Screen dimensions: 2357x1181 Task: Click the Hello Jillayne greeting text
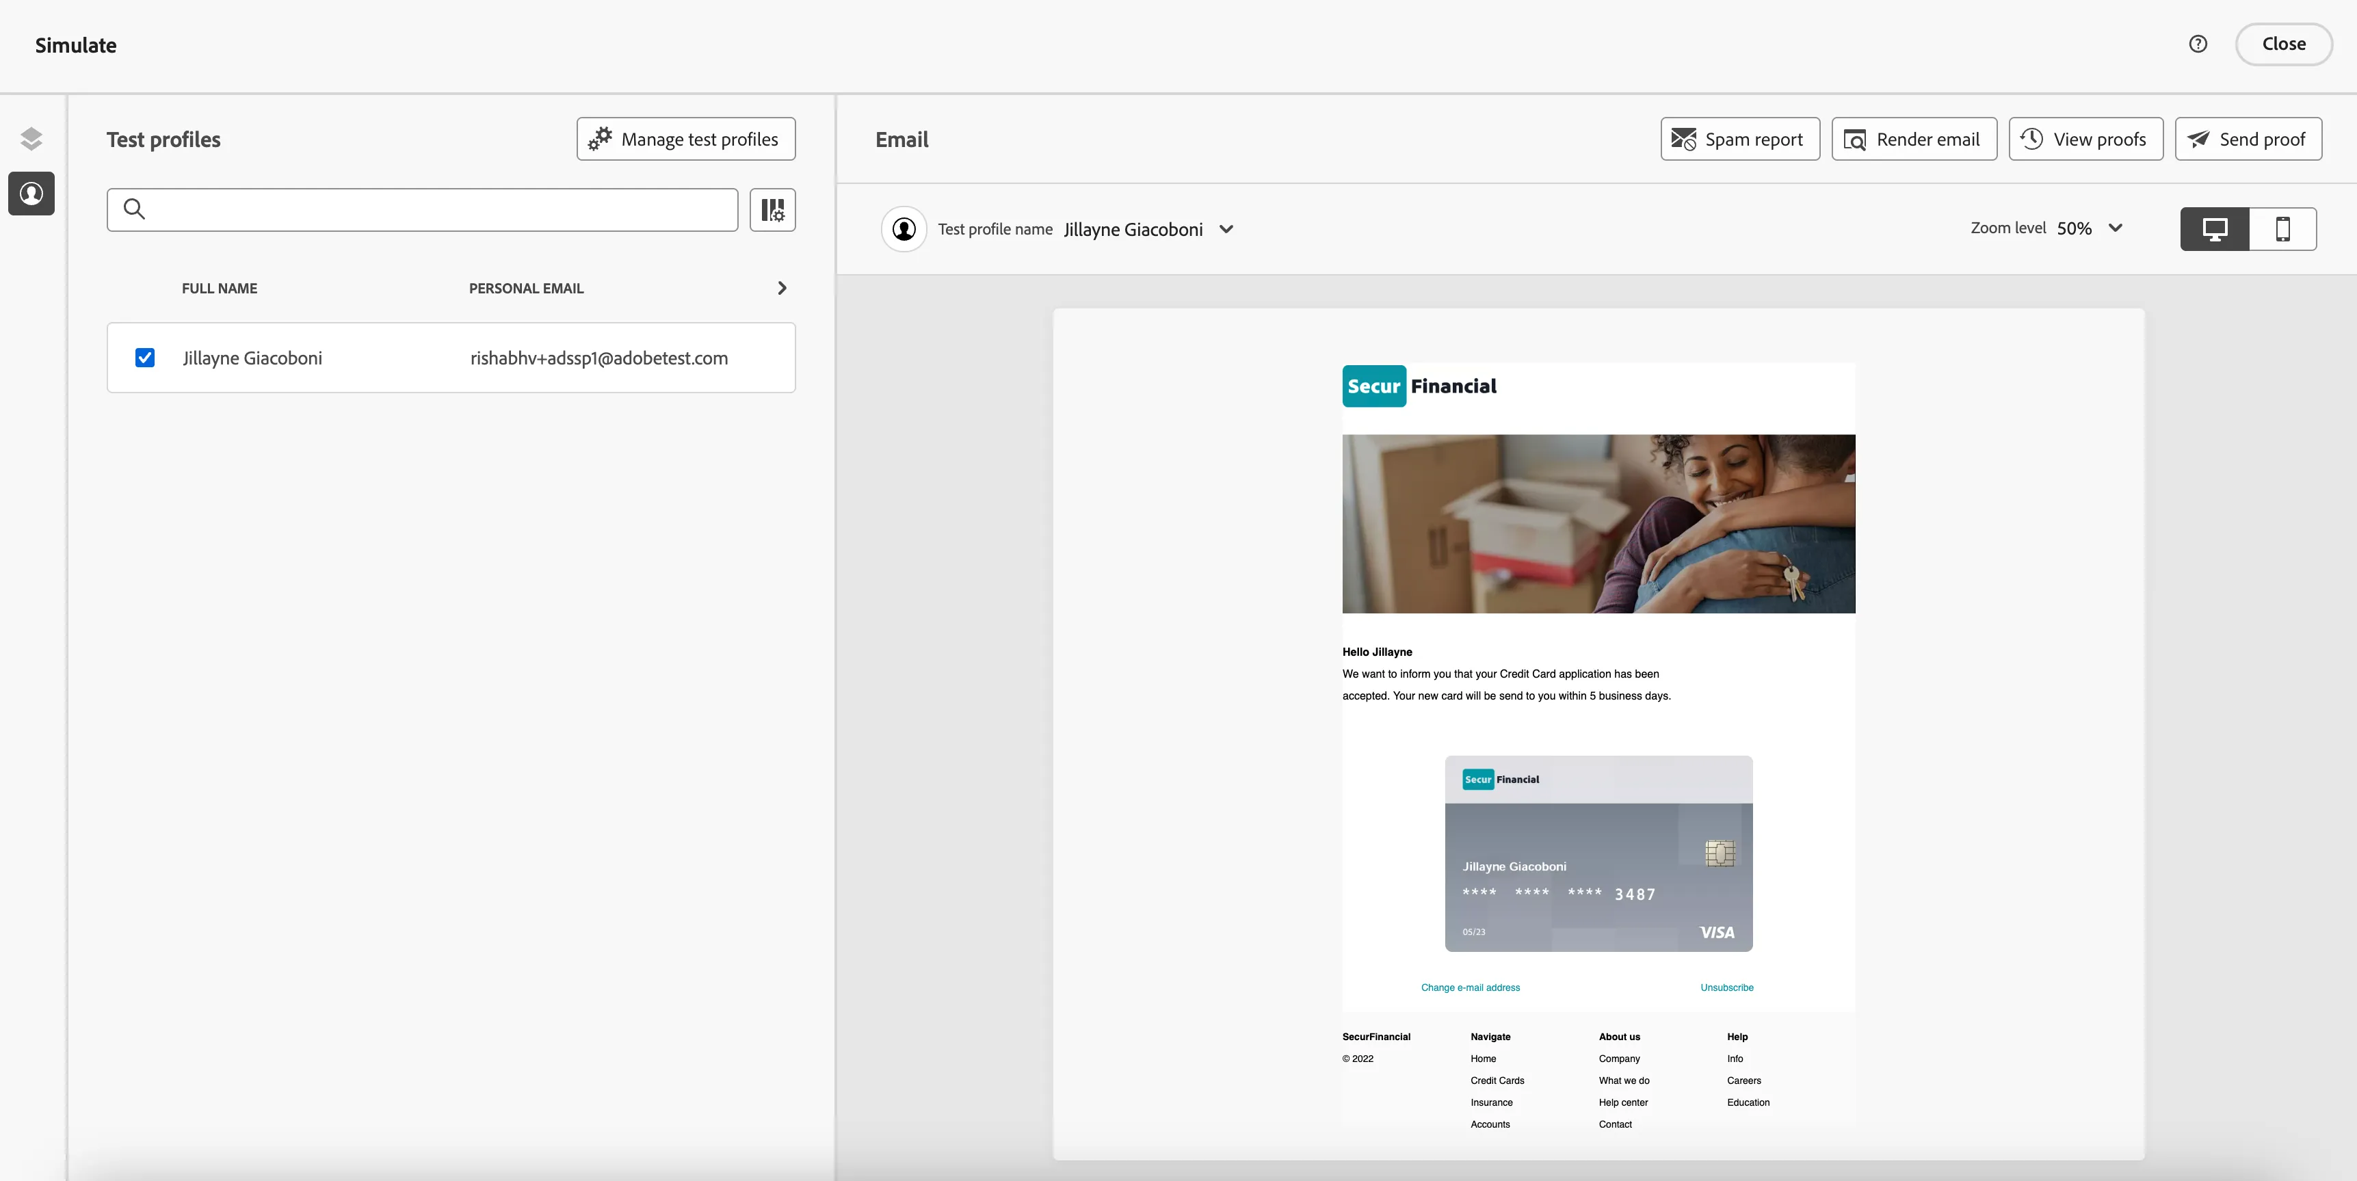pyautogui.click(x=1376, y=651)
